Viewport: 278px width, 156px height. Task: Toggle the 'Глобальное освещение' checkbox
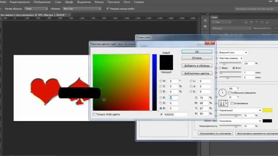click(x=229, y=93)
